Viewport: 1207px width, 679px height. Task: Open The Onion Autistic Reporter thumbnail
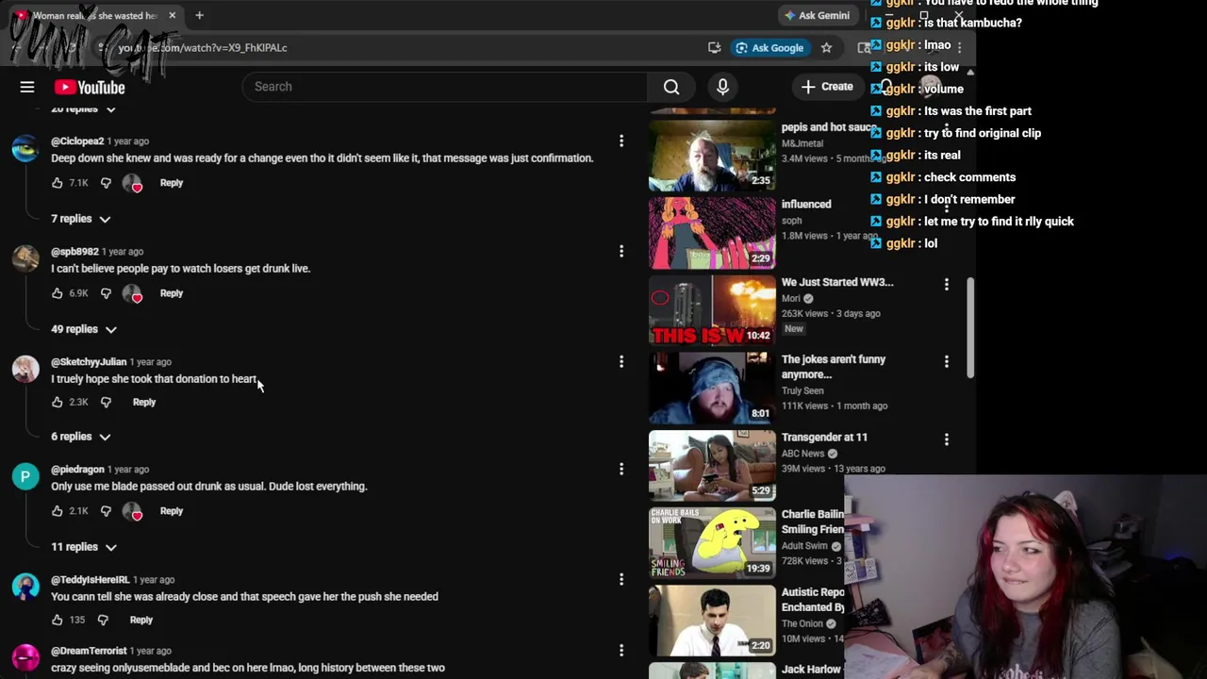[x=712, y=621]
